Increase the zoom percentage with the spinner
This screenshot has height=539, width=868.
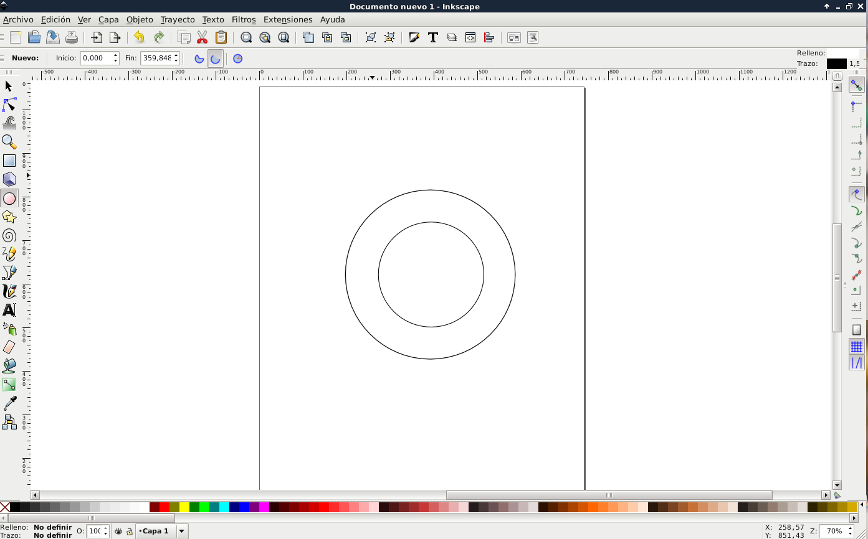[x=850, y=529]
